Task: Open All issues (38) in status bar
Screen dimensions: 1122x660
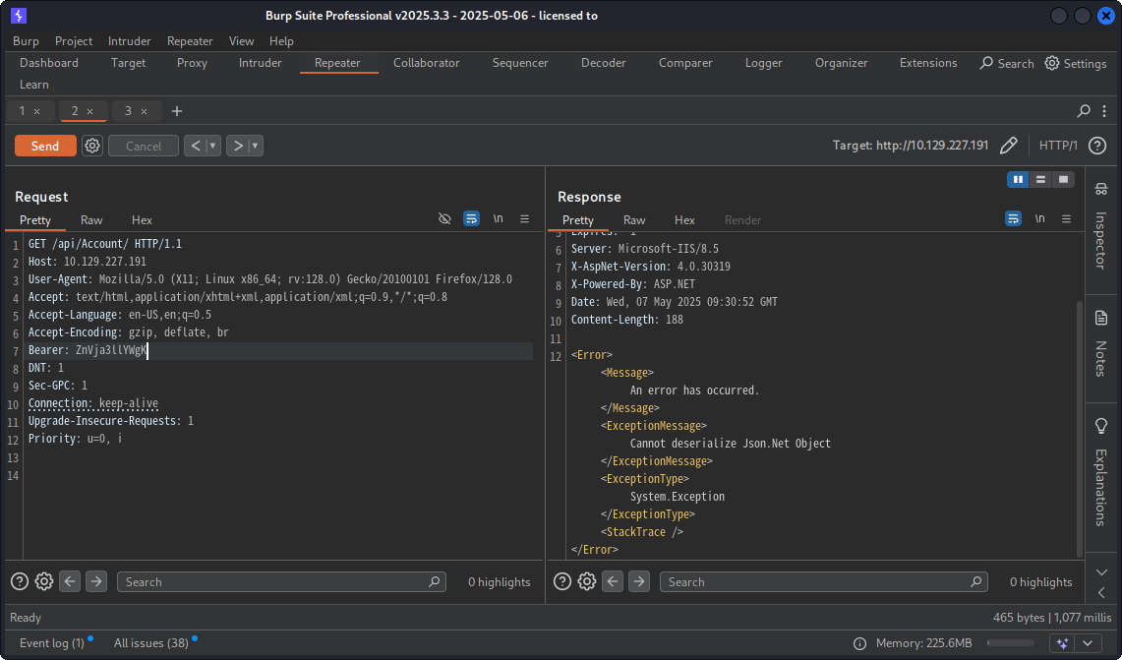Action: [x=150, y=643]
